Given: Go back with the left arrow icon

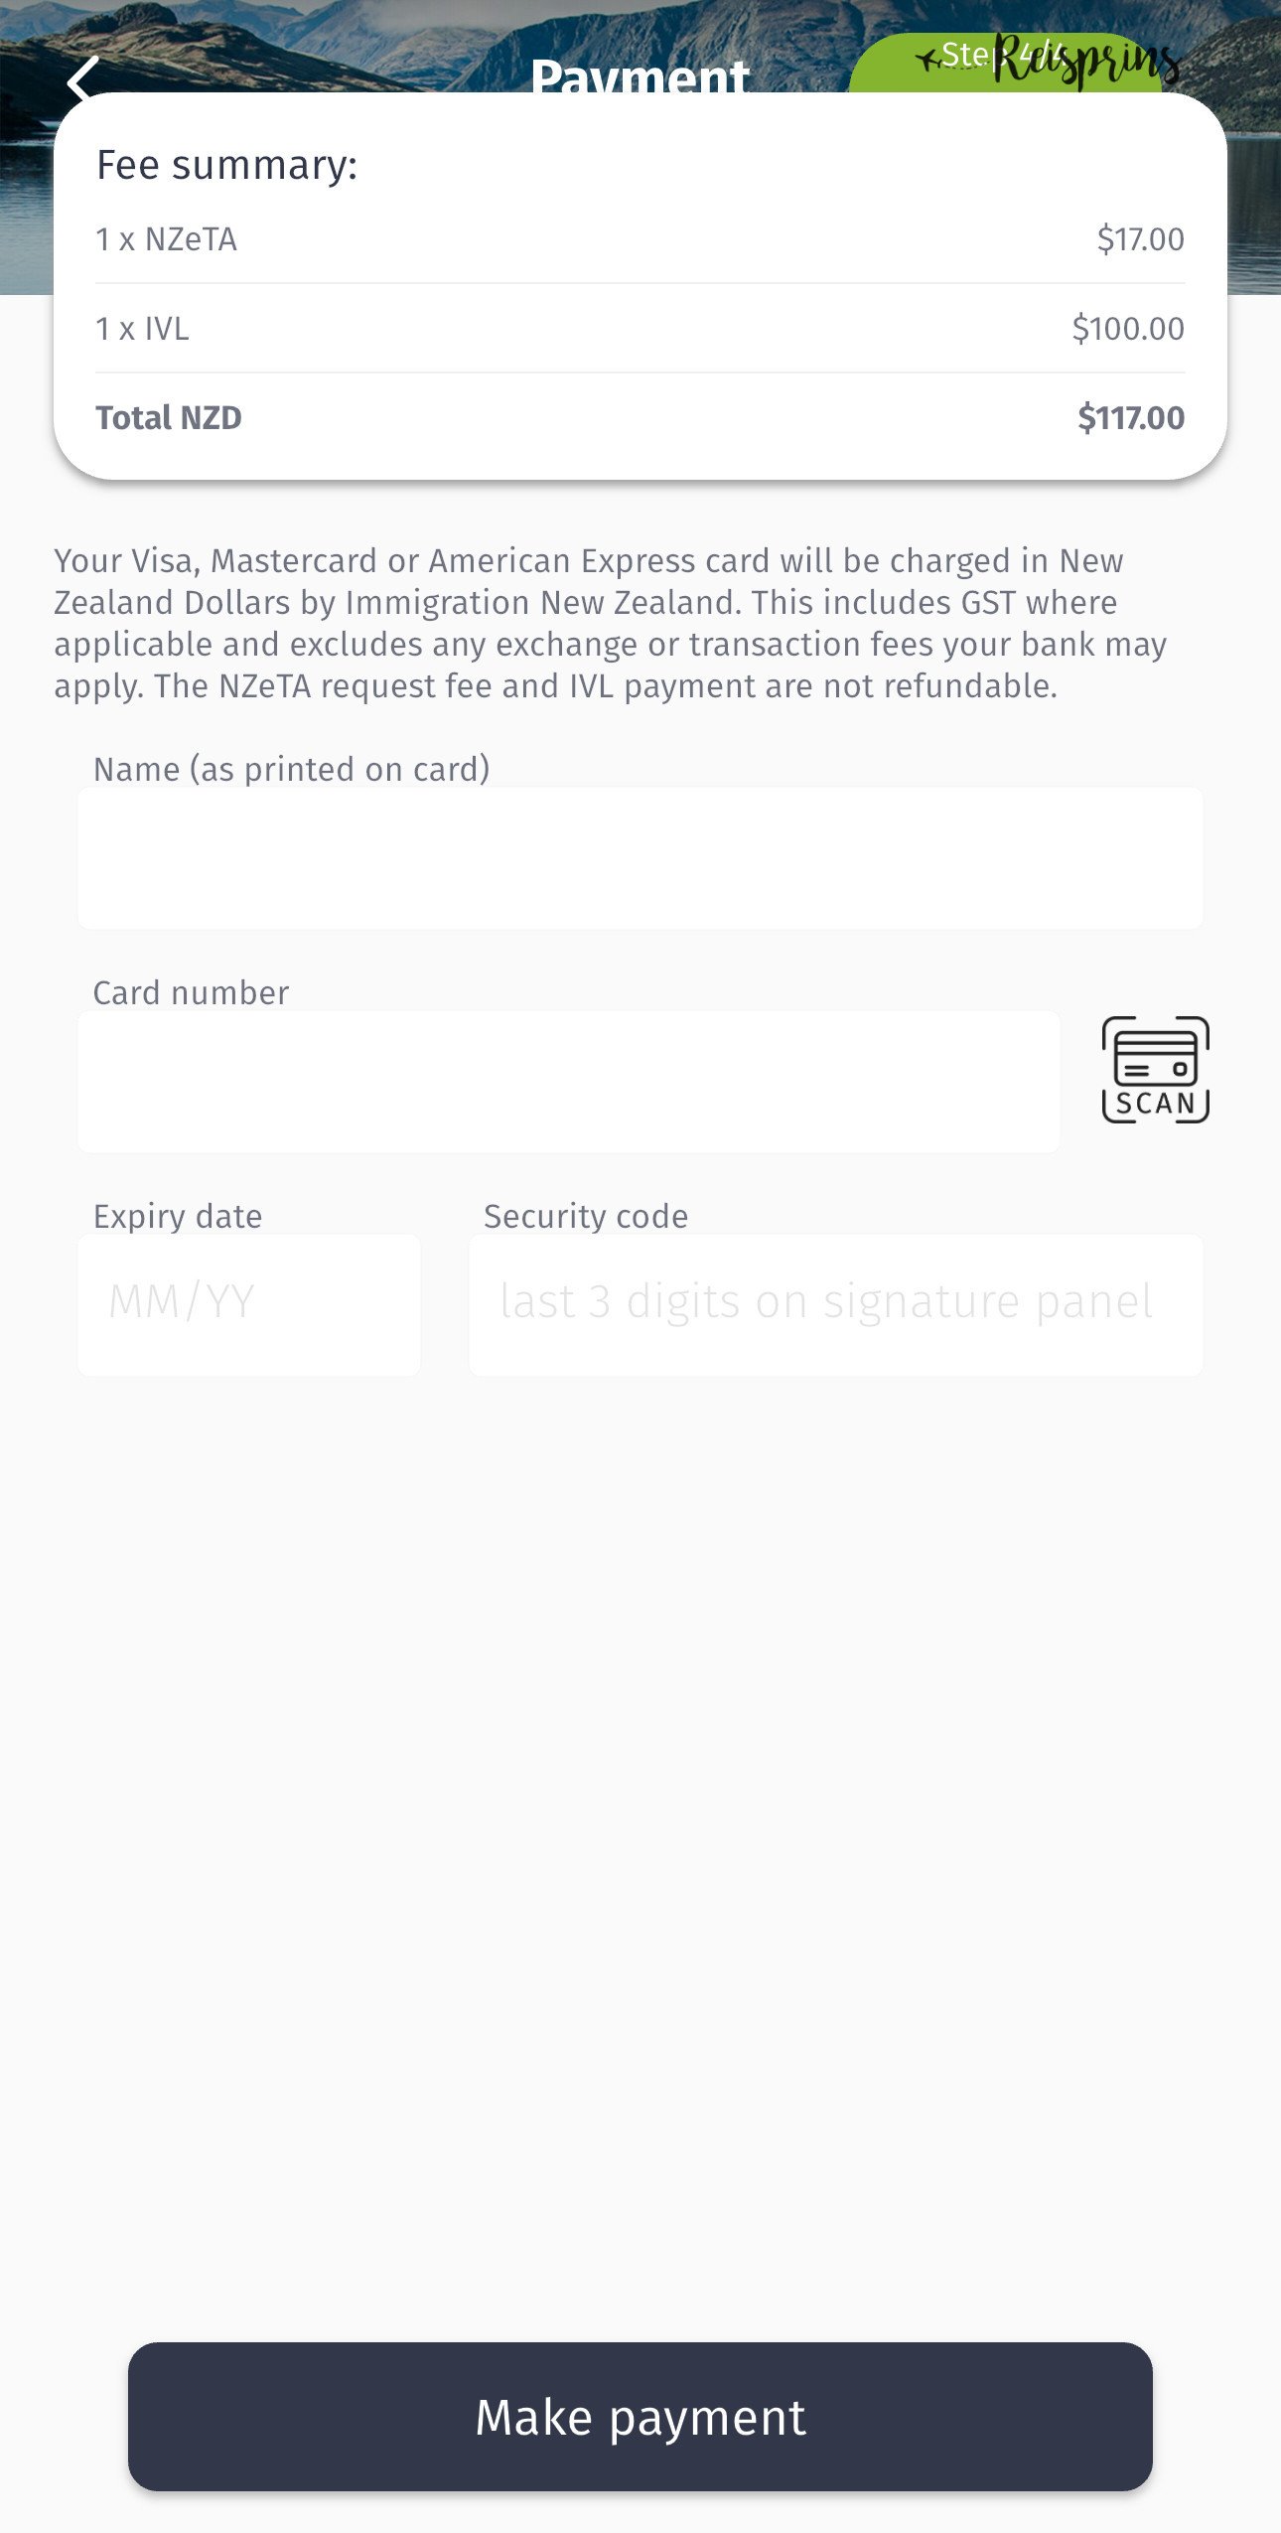Looking at the screenshot, I should click(83, 77).
